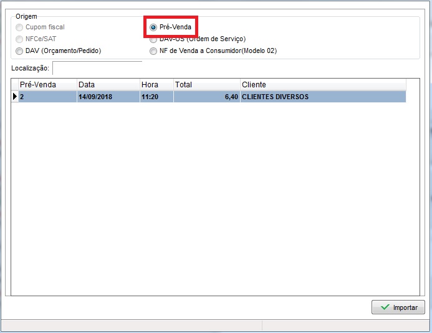Image resolution: width=432 pixels, height=333 pixels.
Task: Click the greyed-out NFCe/SAT radio option
Action: pyautogui.click(x=20, y=39)
